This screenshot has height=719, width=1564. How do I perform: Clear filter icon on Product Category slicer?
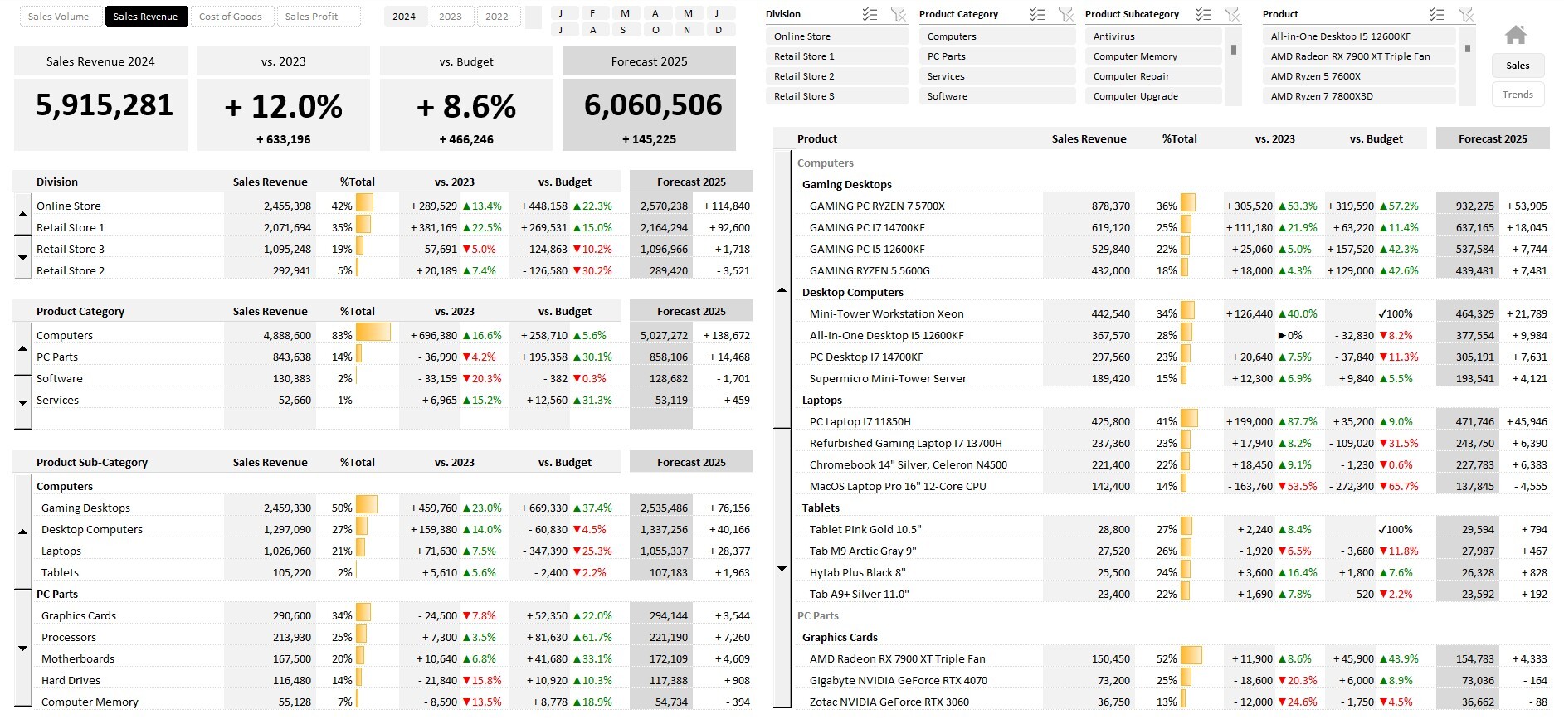coord(1066,14)
